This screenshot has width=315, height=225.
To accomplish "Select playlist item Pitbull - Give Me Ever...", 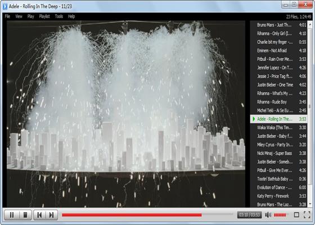I will pyautogui.click(x=278, y=170).
